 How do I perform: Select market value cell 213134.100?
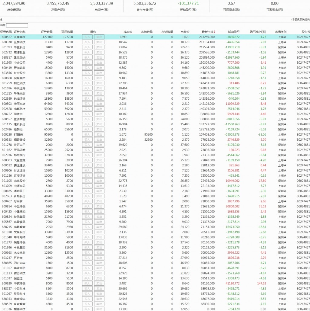207,42
